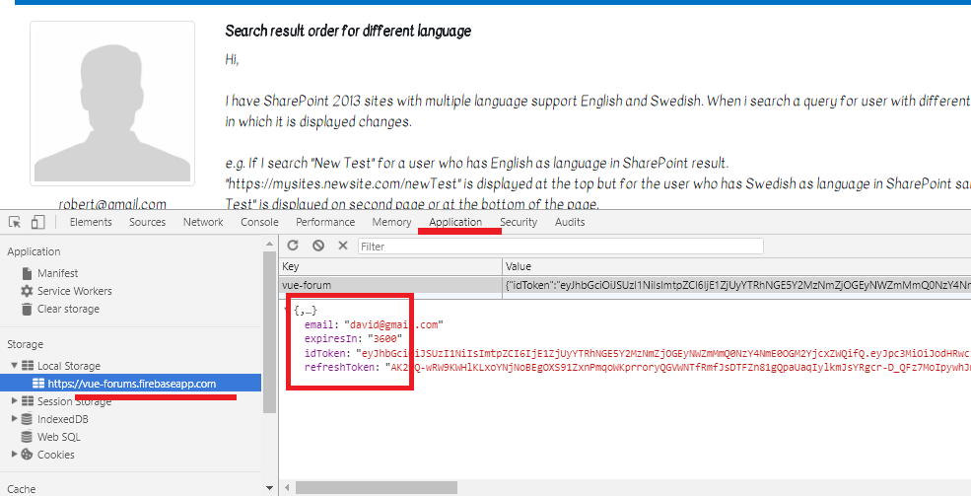The width and height of the screenshot is (971, 496).
Task: Click the IndexedDB database icon
Action: [27, 419]
